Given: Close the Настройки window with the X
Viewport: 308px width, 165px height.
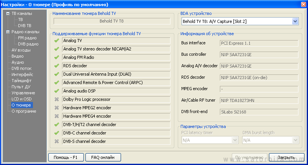Looking at the screenshot, I should [303, 4].
